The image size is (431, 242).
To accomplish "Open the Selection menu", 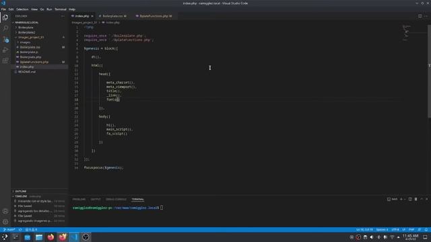I will 22,9.
